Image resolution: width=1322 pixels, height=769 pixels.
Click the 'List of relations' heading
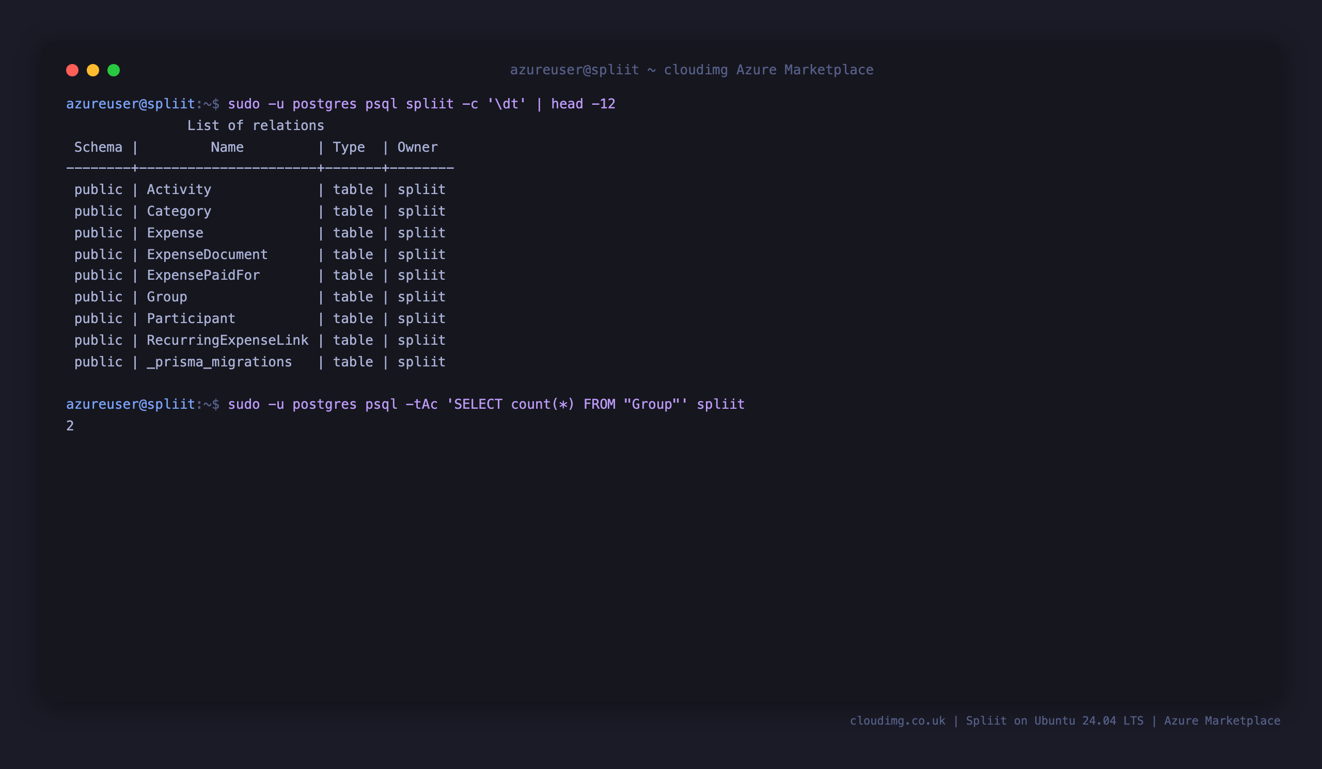256,125
